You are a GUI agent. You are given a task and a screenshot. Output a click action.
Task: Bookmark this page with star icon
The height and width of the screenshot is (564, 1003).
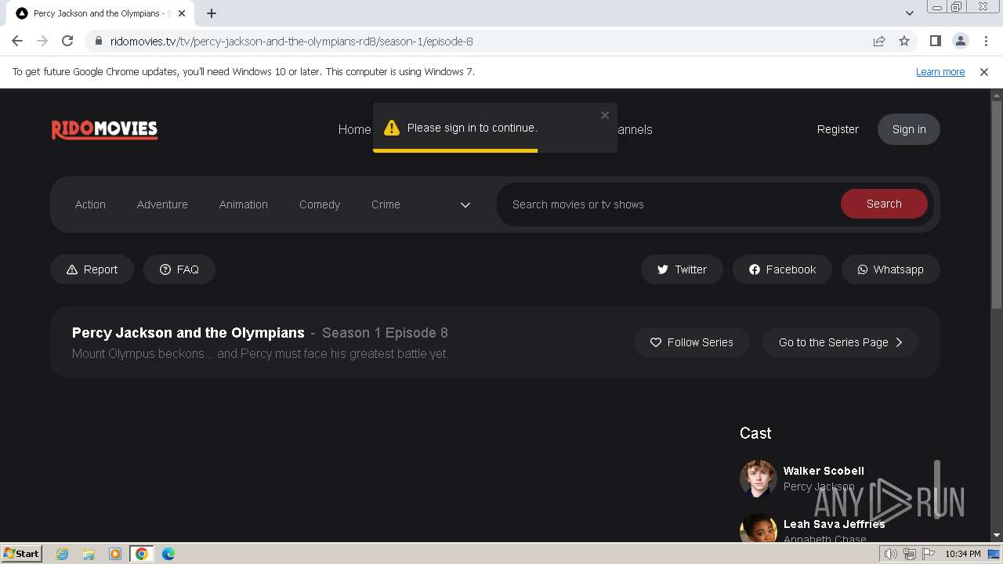point(904,41)
